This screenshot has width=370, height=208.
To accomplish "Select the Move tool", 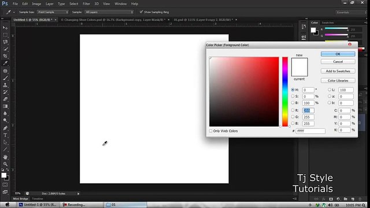I will [x=5, y=28].
